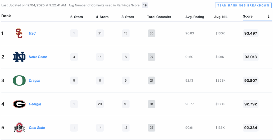273x140 pixels.
Task: Open the Team Rankings Breakdown button
Action: [243, 5]
